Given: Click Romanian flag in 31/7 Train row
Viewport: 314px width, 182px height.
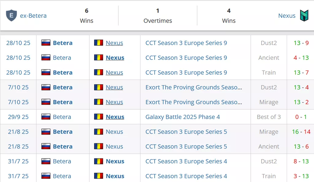Looking at the screenshot, I should (98, 176).
